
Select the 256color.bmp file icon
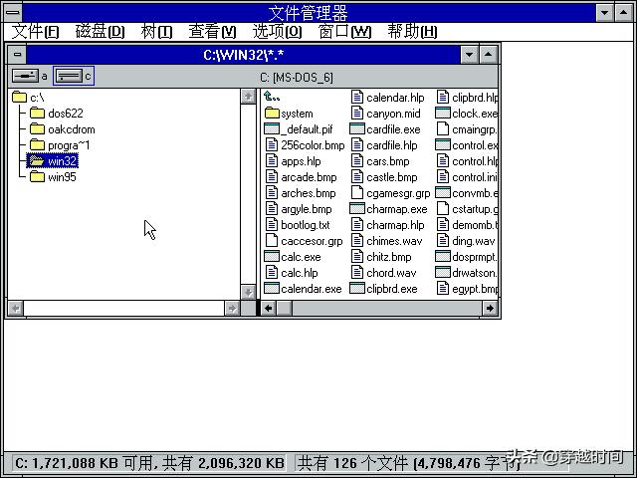[272, 145]
